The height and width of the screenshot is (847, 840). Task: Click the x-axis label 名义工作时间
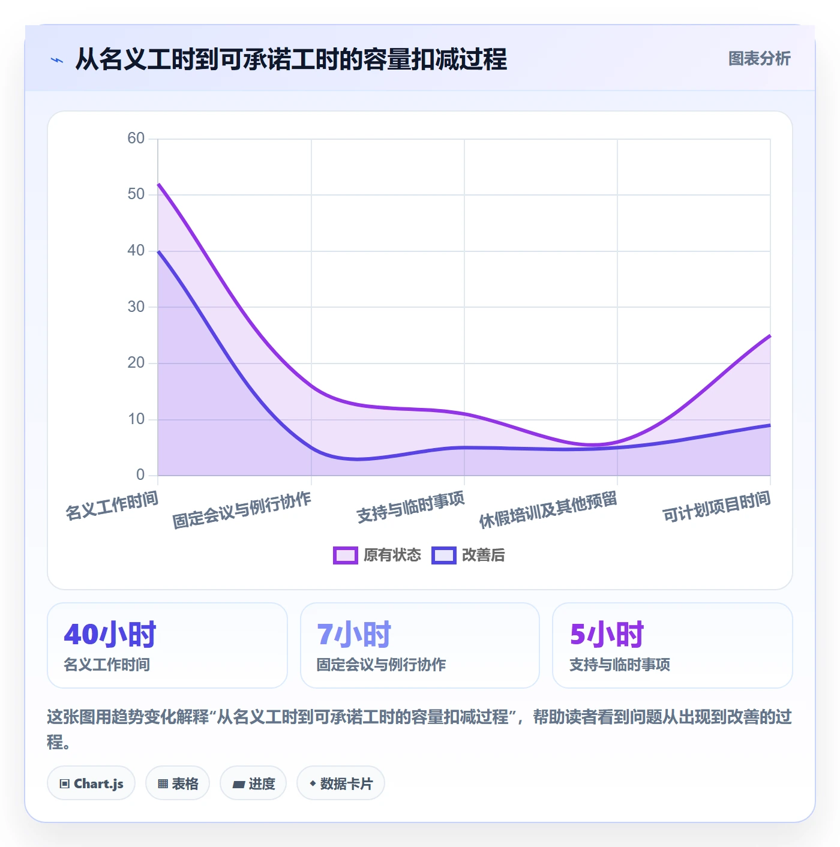click(112, 505)
